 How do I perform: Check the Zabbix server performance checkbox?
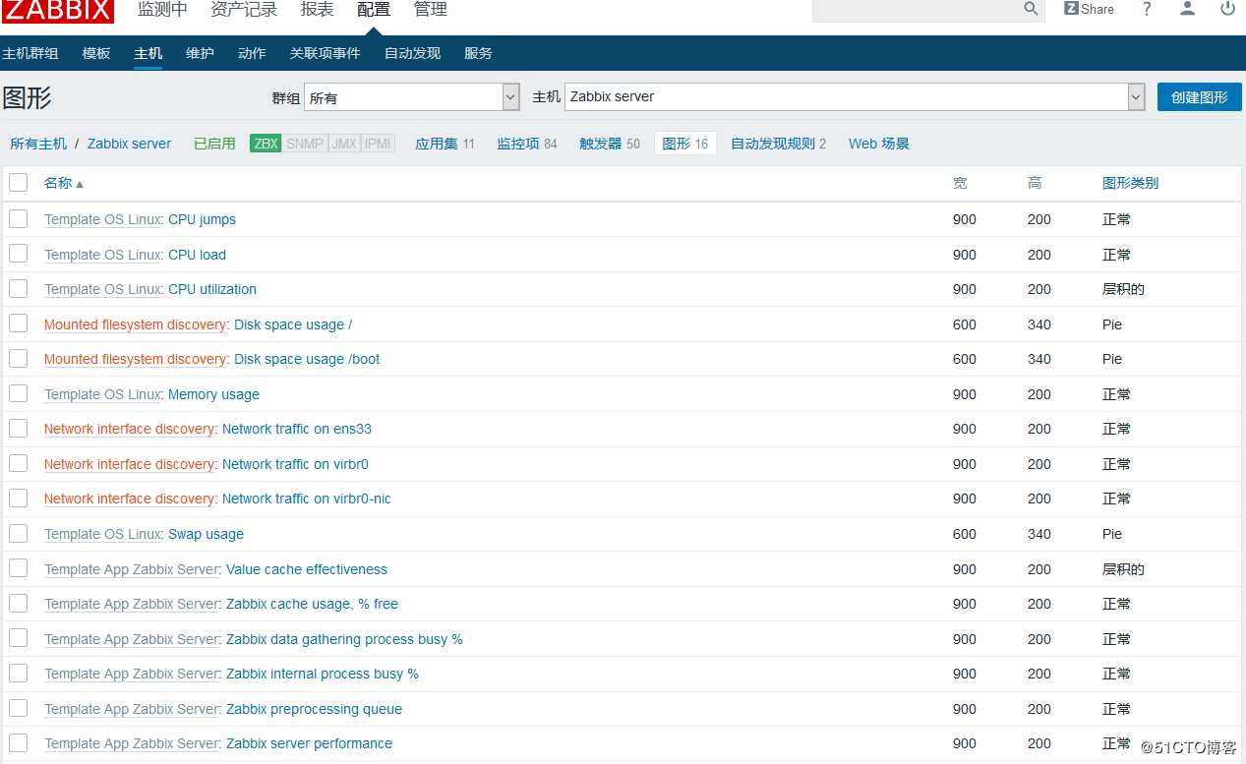[x=19, y=742]
